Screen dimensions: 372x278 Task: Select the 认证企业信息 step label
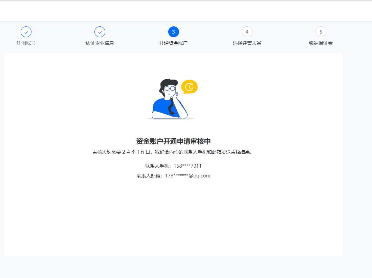(100, 43)
